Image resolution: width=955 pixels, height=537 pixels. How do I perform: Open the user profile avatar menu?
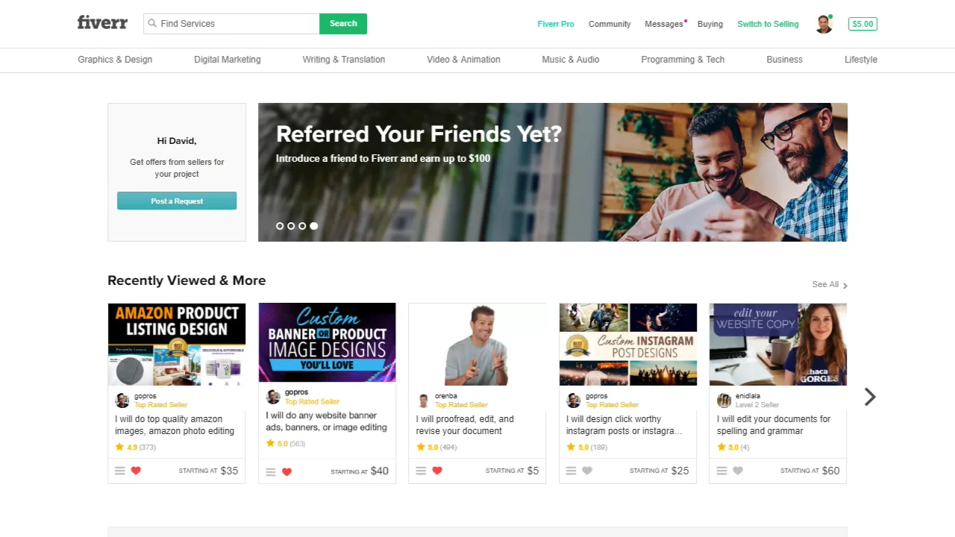tap(824, 24)
